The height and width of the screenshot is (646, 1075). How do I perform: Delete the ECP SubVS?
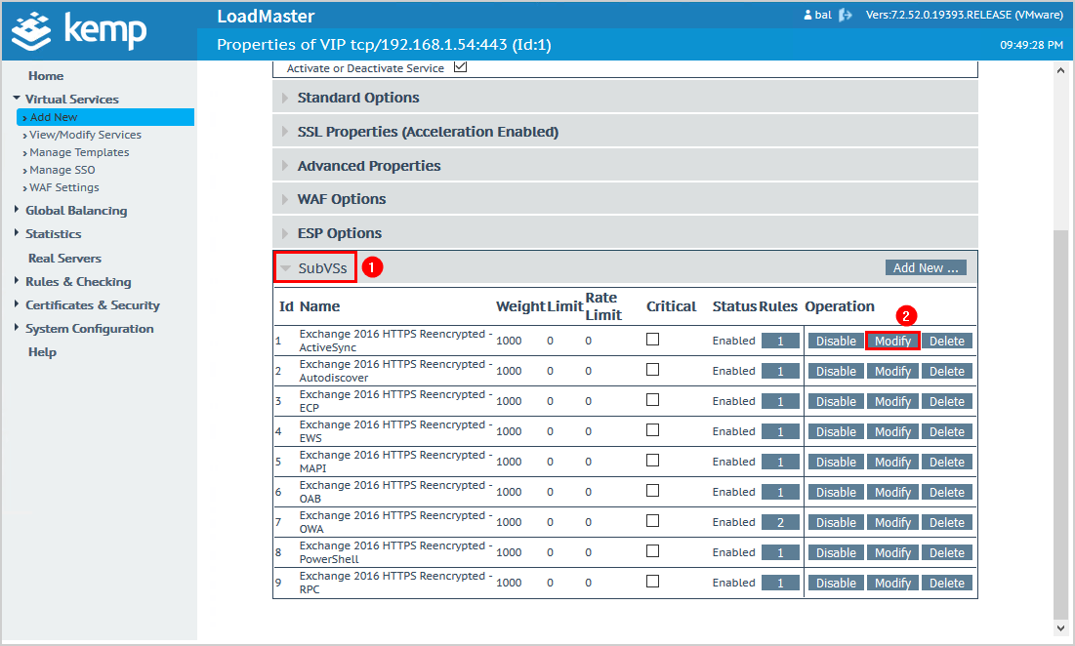pyautogui.click(x=947, y=401)
